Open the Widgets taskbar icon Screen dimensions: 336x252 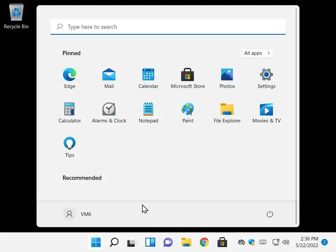(150, 242)
